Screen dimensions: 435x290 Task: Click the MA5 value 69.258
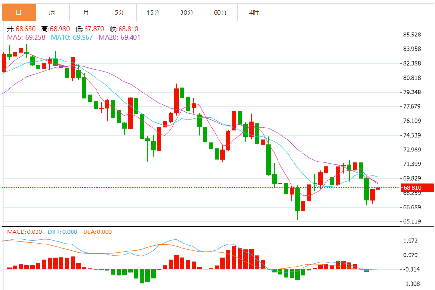tap(35, 37)
